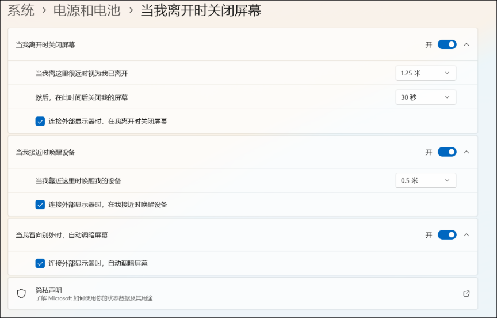
Task: Open the 1.25 米 distance dropdown
Action: pos(426,73)
